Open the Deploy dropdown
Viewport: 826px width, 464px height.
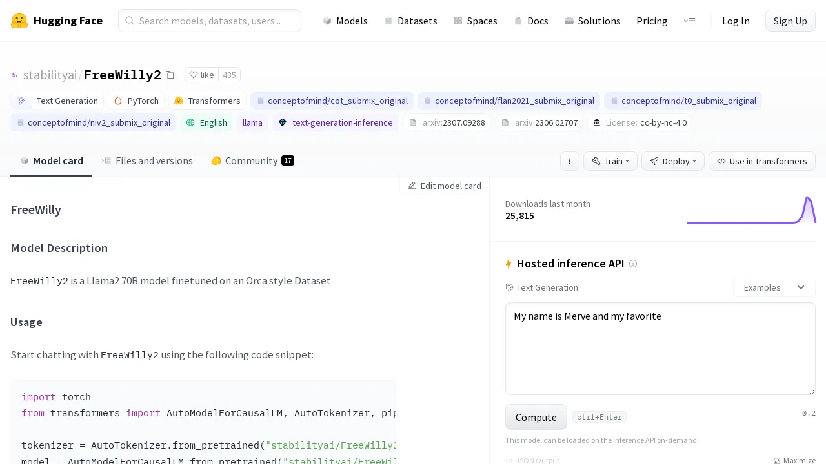tap(673, 161)
